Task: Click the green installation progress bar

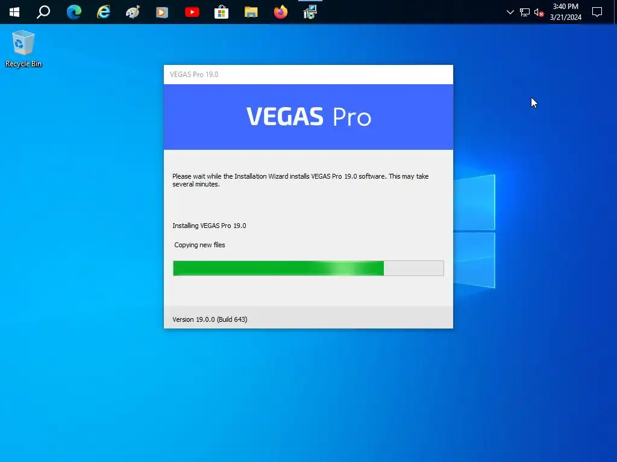Action: click(308, 268)
